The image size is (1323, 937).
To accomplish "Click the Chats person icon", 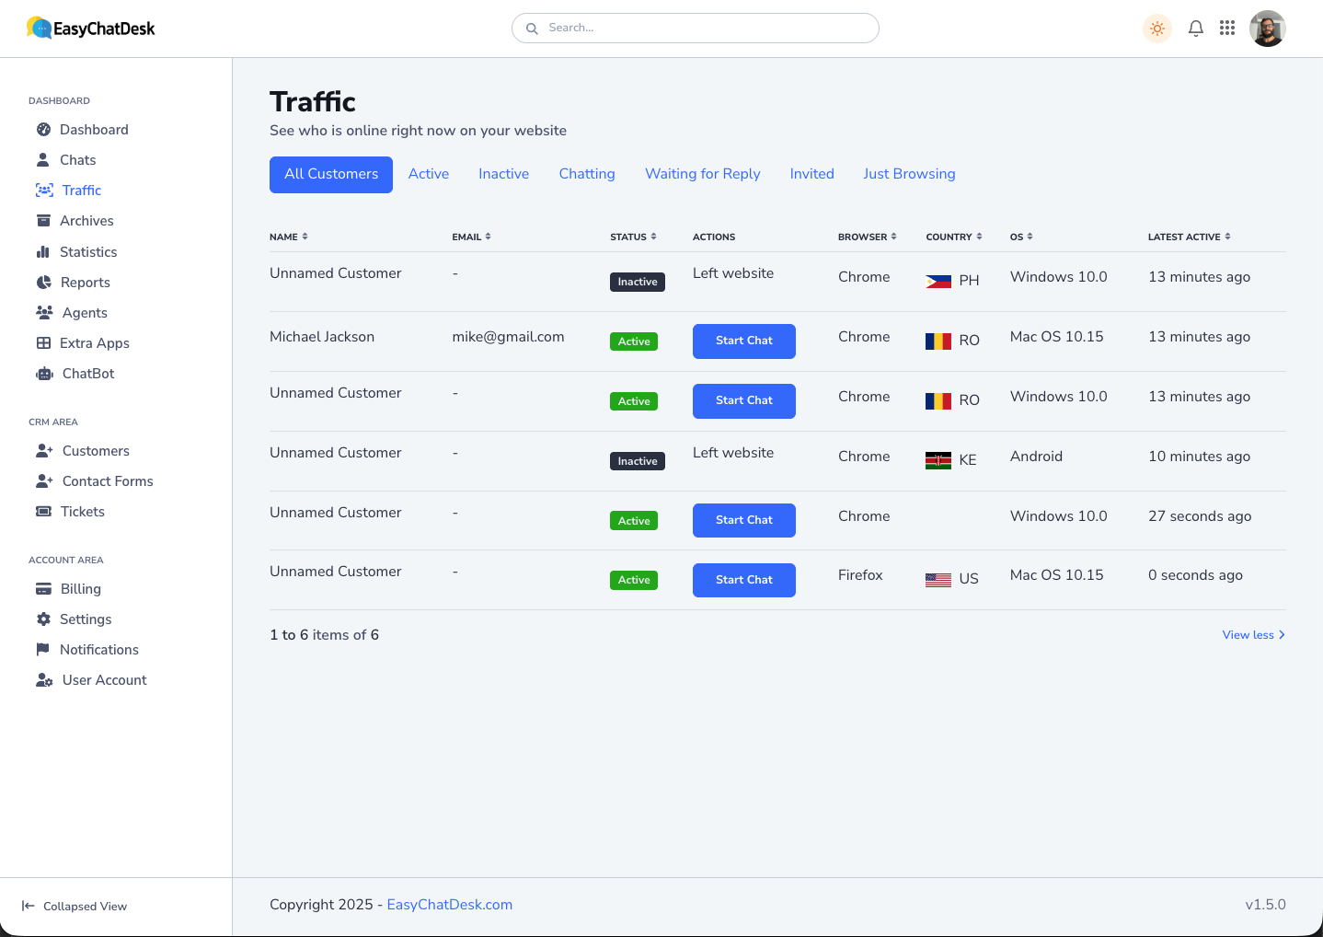I will pyautogui.click(x=43, y=160).
